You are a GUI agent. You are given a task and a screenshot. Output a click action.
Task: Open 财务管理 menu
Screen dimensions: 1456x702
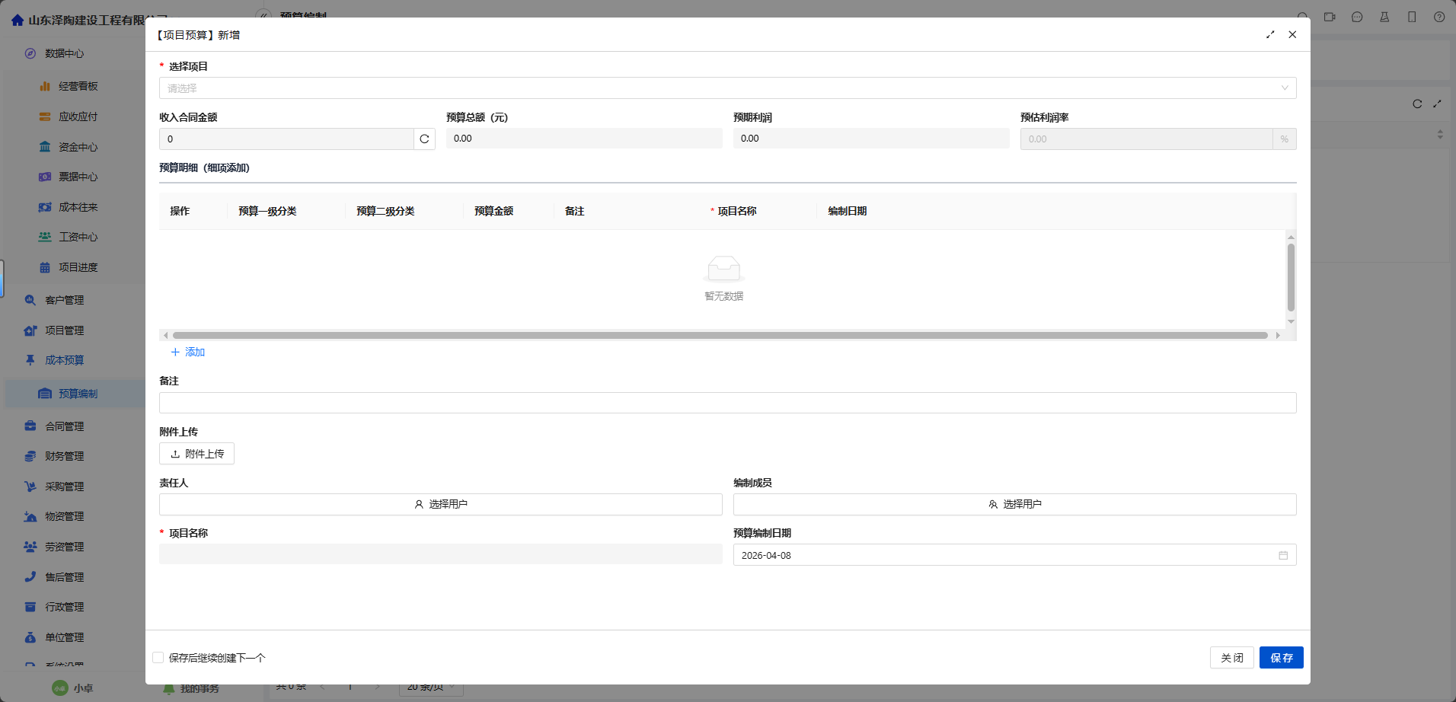(x=65, y=456)
